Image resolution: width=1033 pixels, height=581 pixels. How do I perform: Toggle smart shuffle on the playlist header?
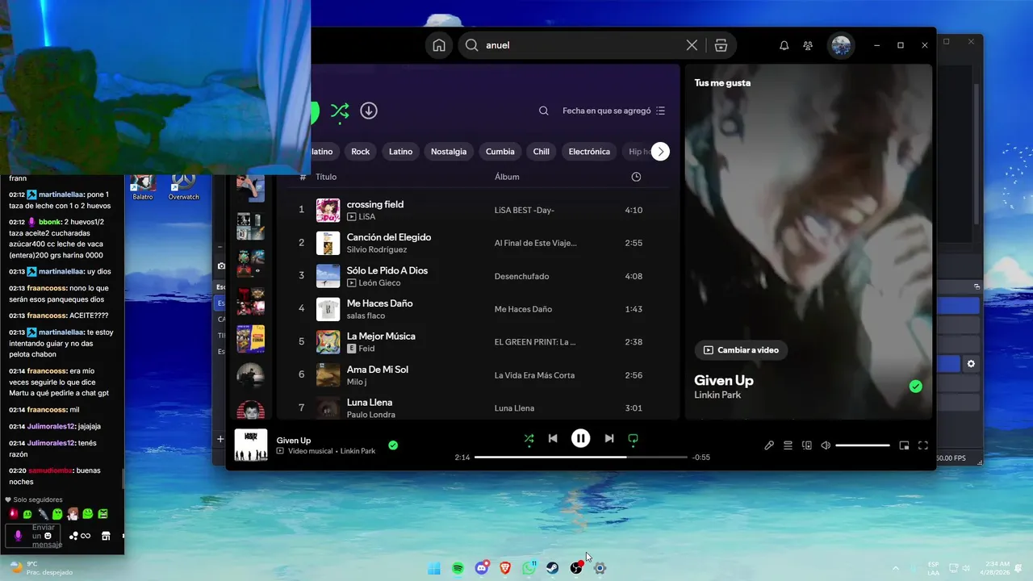tap(340, 111)
